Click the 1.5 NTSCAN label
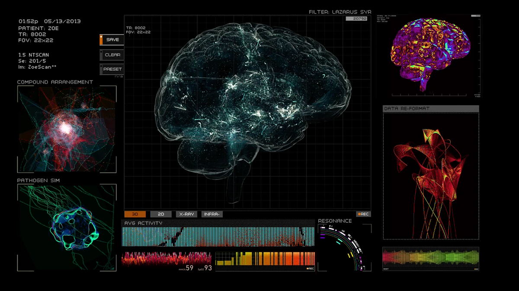 coord(34,55)
